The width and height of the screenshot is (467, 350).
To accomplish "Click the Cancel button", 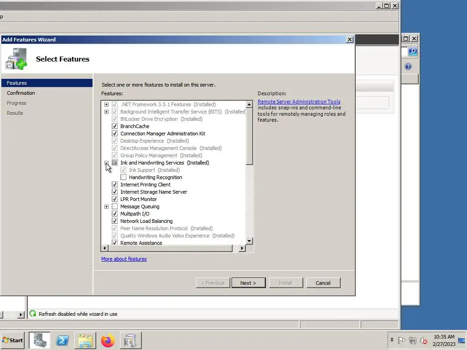I will pos(323,283).
